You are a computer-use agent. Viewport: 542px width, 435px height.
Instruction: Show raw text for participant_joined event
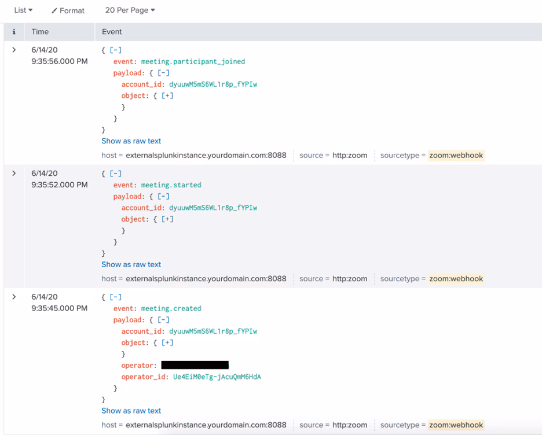click(x=131, y=141)
